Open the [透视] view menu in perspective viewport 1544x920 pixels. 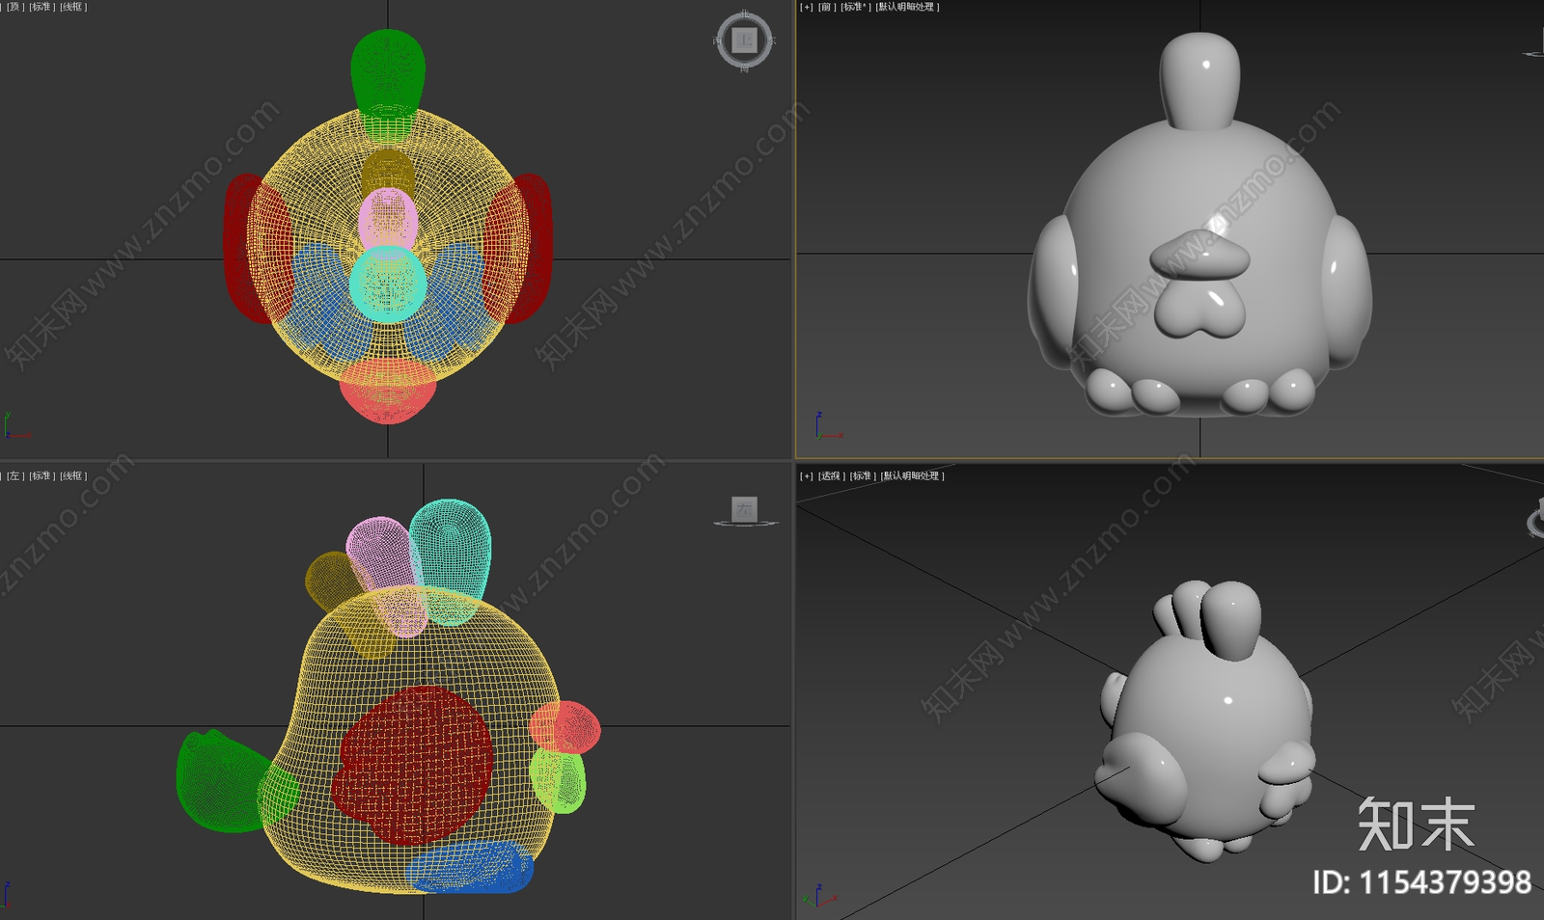click(831, 475)
